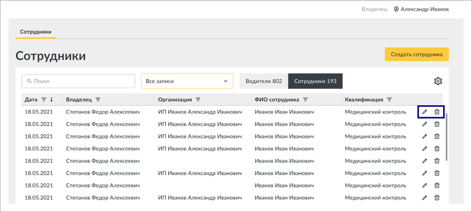Edit the second row using pencil icon
The height and width of the screenshot is (212, 472).
pyautogui.click(x=425, y=124)
